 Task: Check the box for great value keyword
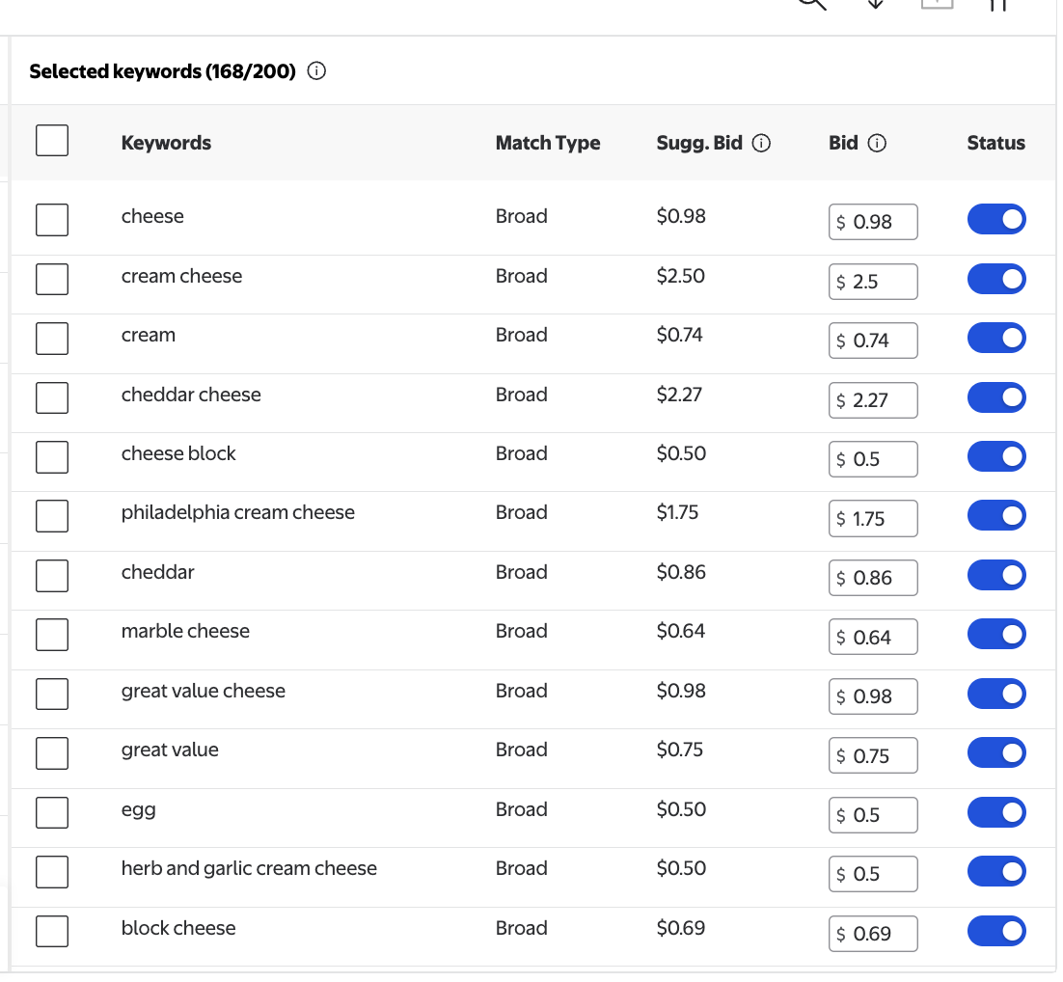(52, 753)
